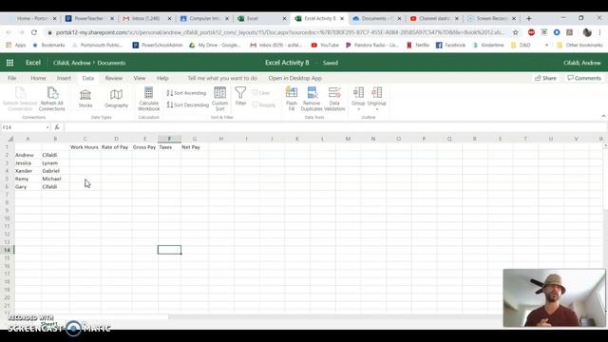
Task: Open Data Validation
Action: pyautogui.click(x=334, y=99)
